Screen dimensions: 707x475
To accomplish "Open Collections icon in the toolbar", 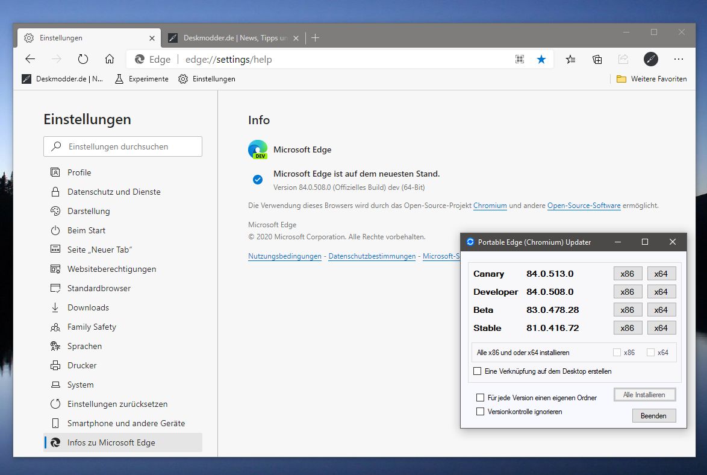I will [x=597, y=59].
